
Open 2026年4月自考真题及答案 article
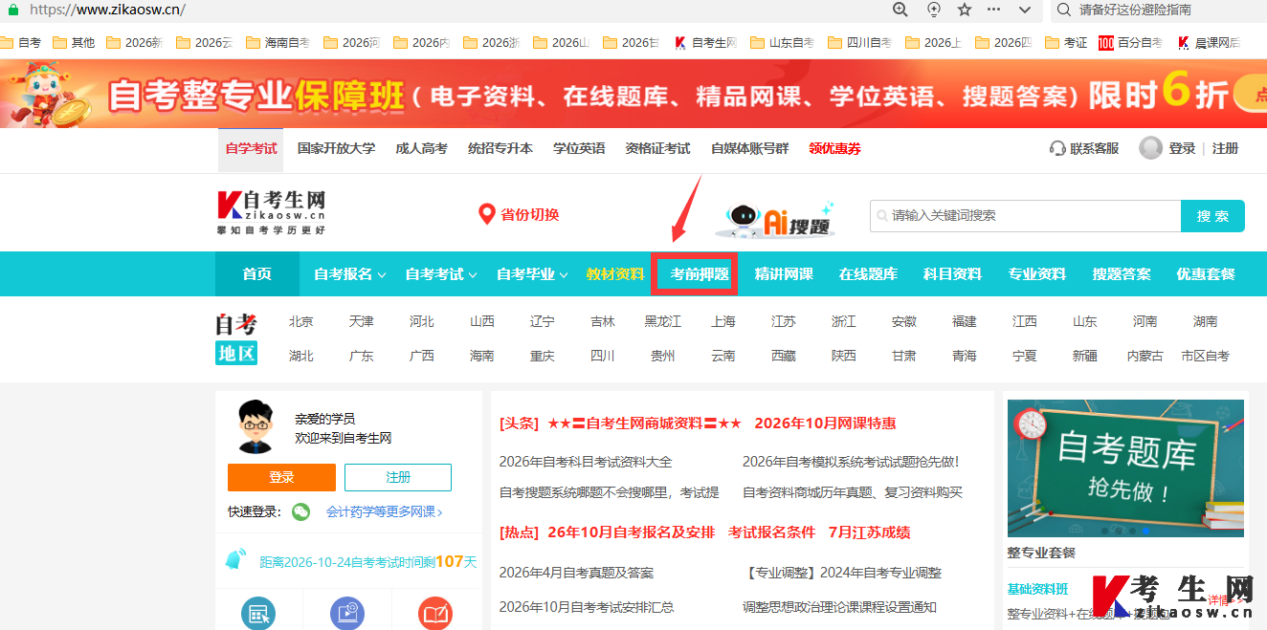(576, 573)
